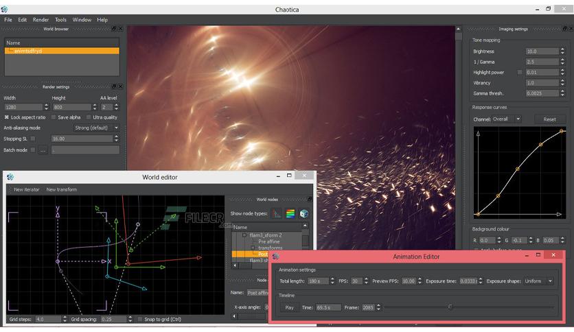The image size is (574, 332).
Task: Click the green transform's right arrow tip
Action: [163, 268]
